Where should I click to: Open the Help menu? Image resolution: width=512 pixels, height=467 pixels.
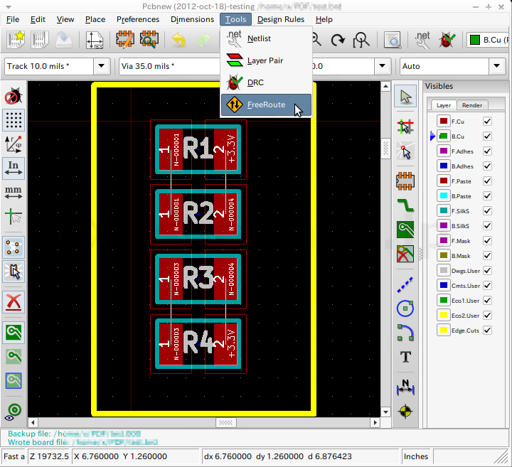point(324,20)
